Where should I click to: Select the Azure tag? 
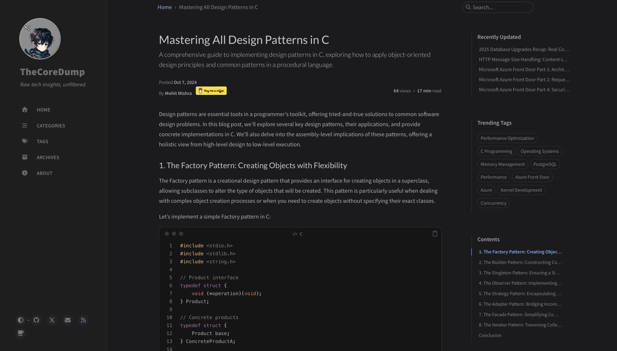click(486, 190)
